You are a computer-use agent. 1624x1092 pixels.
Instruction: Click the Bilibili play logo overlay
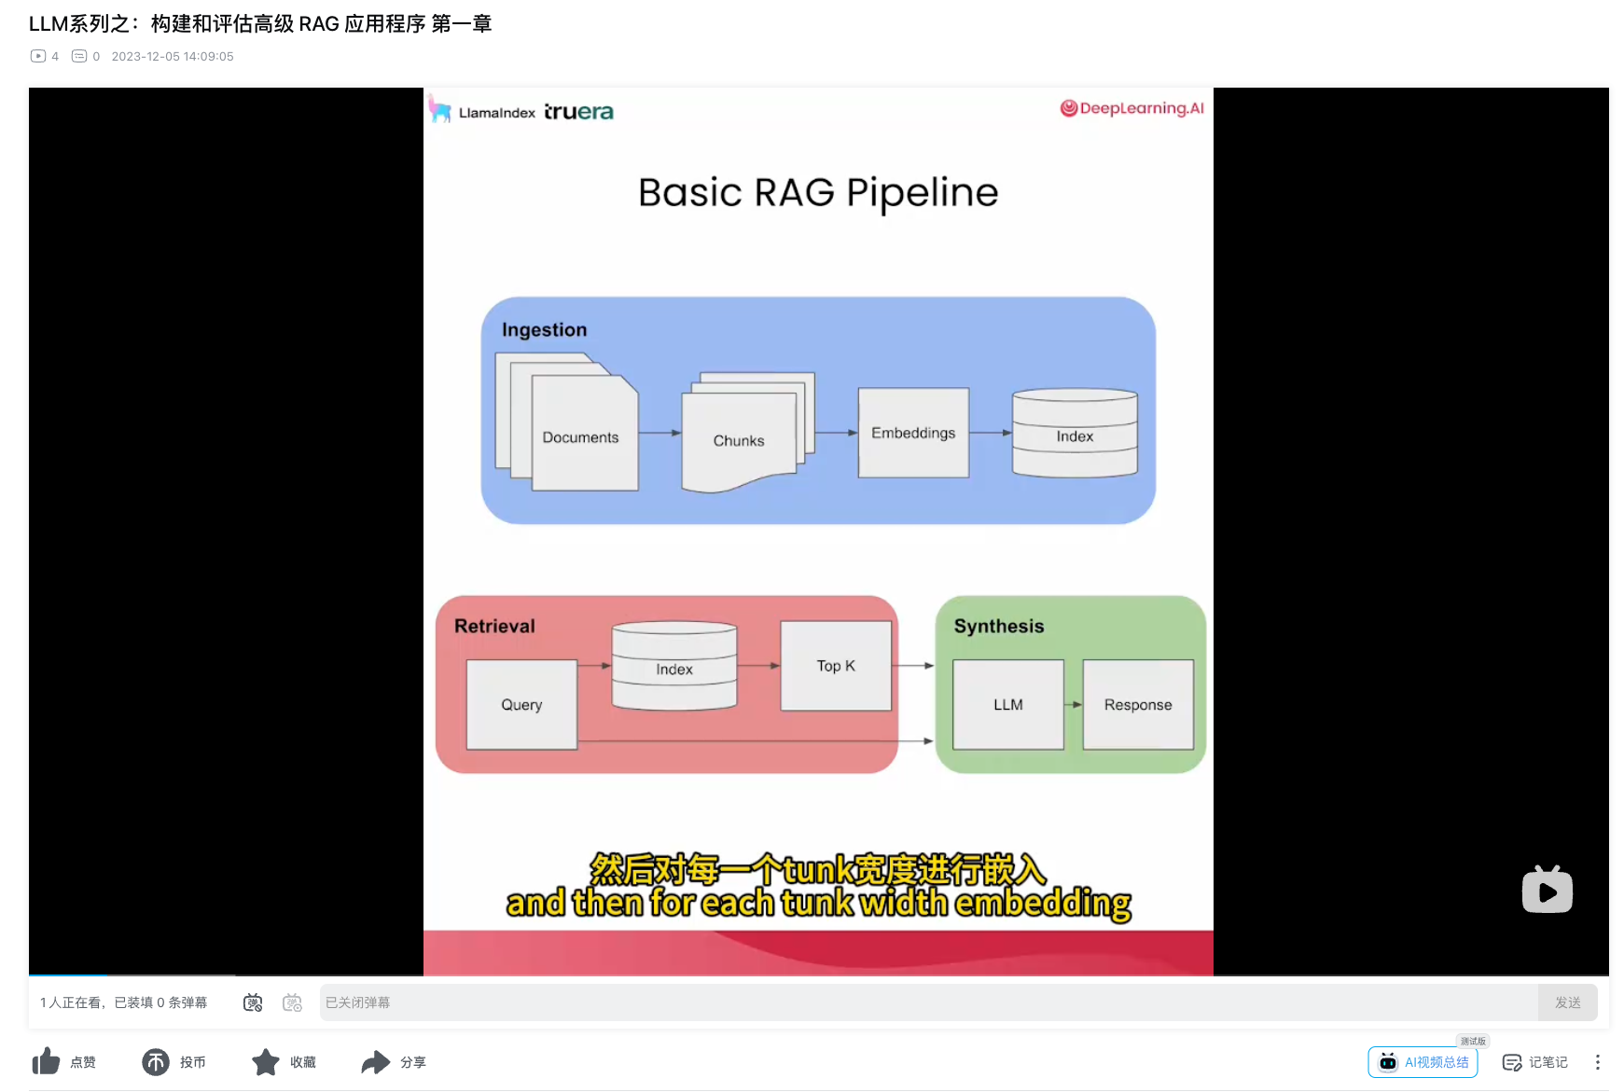click(1548, 890)
